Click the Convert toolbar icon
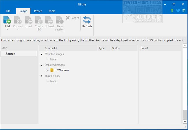The height and width of the screenshot is (130, 188). 18,20
